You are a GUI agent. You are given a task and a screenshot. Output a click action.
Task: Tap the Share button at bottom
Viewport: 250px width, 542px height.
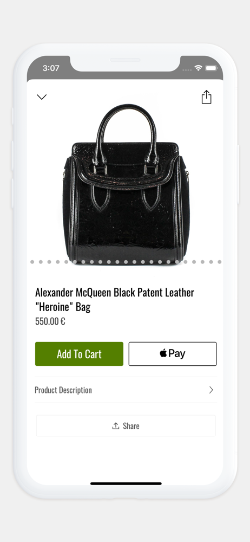pyautogui.click(x=126, y=426)
